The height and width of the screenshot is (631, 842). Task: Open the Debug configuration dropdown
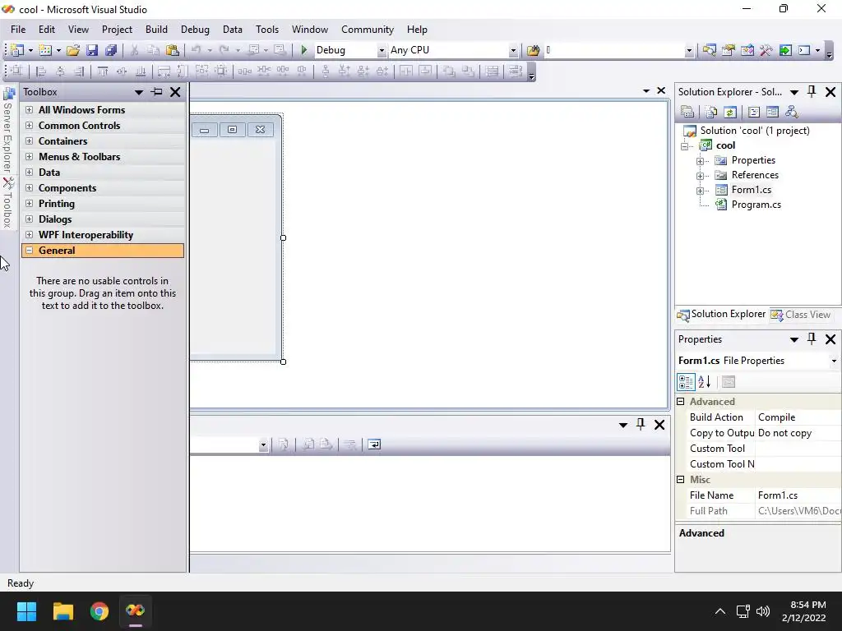tap(382, 50)
